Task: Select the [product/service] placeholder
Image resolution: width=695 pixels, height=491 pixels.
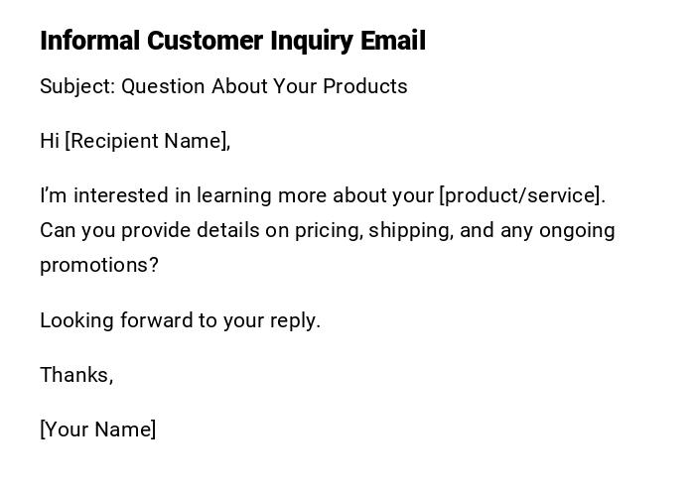Action: pos(521,195)
